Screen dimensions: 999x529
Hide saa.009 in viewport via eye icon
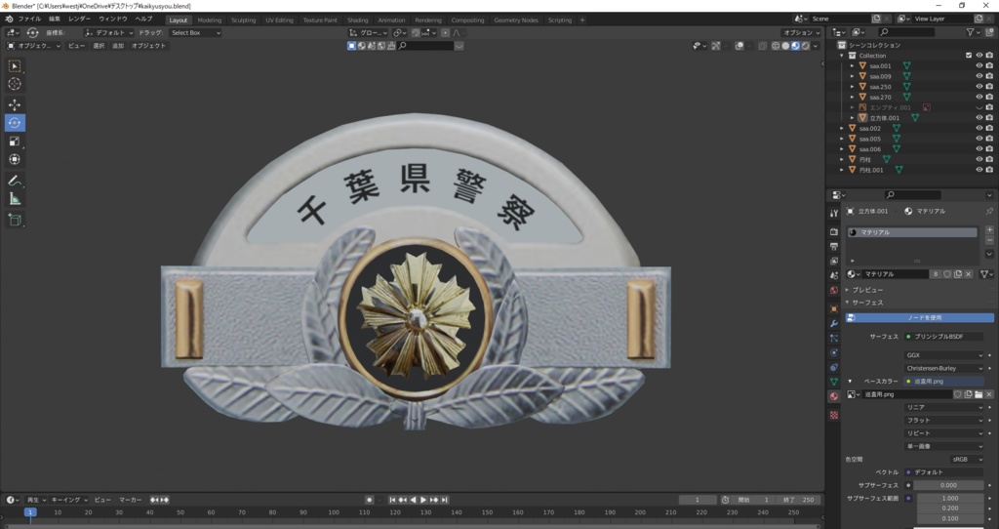tap(979, 76)
